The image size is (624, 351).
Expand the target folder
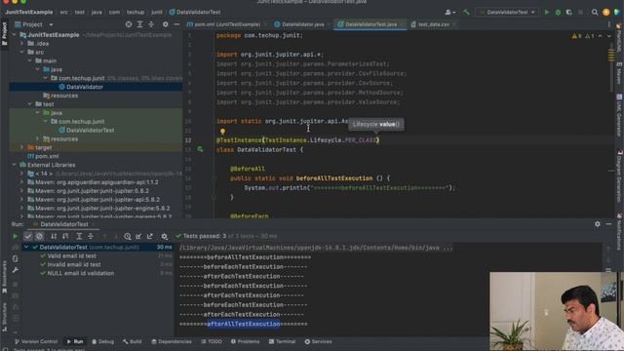pyautogui.click(x=22, y=147)
